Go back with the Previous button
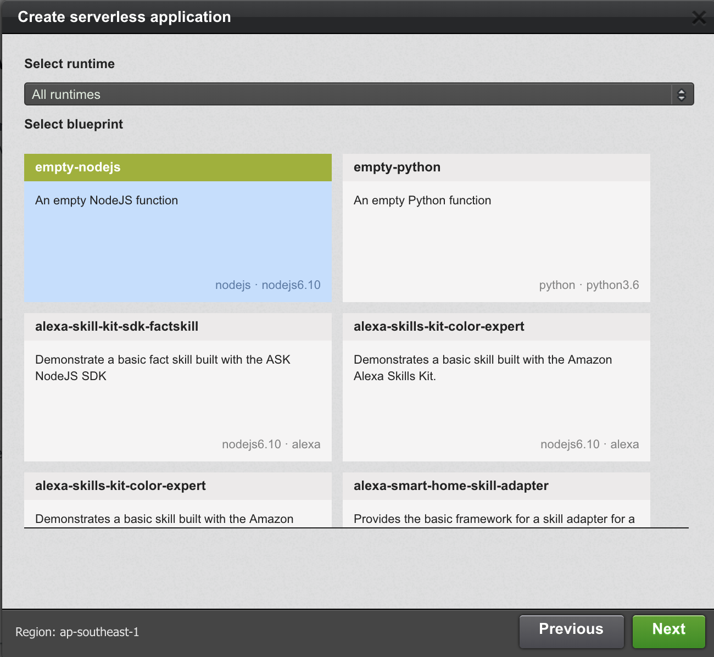The width and height of the screenshot is (714, 657). pos(571,632)
